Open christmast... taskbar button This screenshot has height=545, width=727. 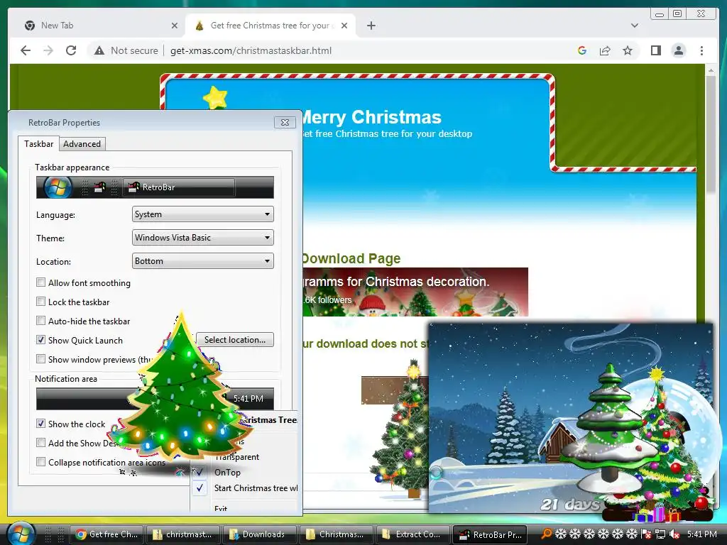pos(182,534)
